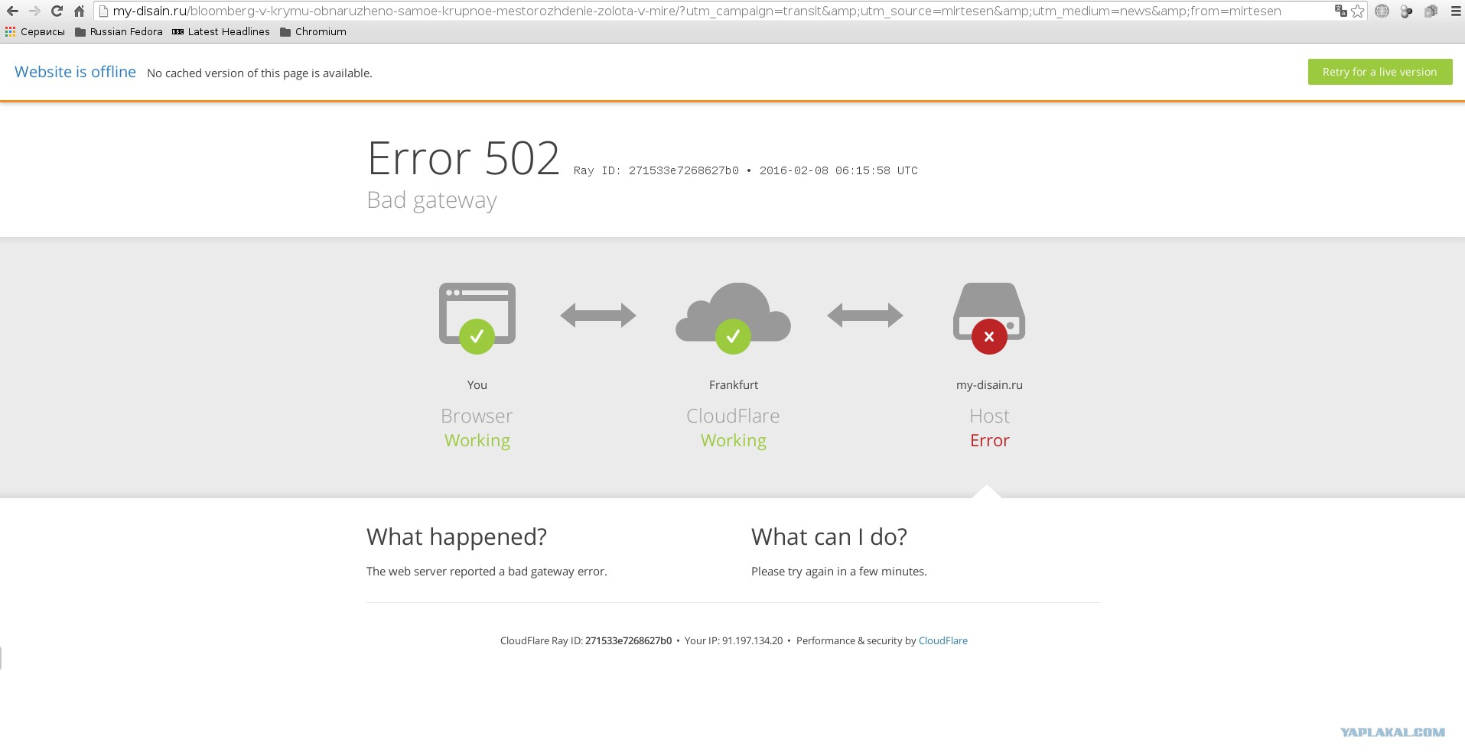Open the three-spheres extension icon
Viewport: 1465px width, 755px height.
click(1406, 11)
